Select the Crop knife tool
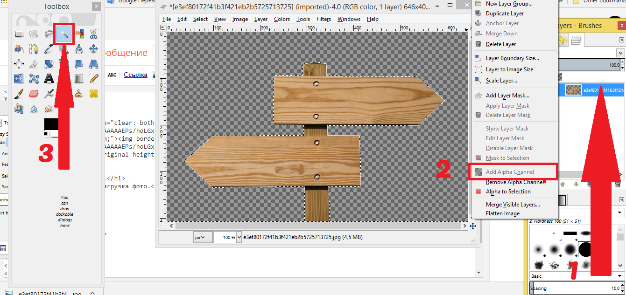The height and width of the screenshot is (295, 626). [x=34, y=63]
